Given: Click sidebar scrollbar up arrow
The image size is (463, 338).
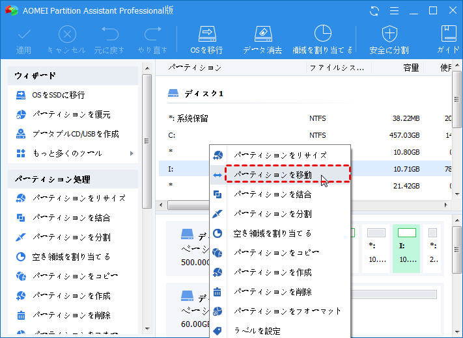Looking at the screenshot, I should pos(147,68).
